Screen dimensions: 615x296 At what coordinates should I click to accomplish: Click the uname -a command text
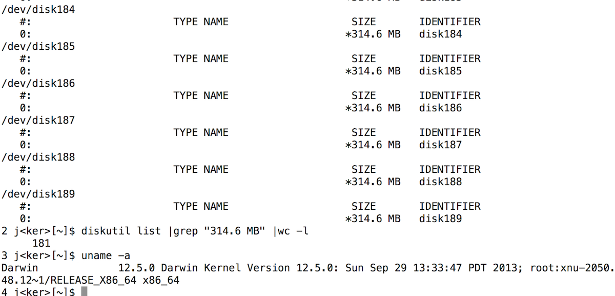(106, 255)
